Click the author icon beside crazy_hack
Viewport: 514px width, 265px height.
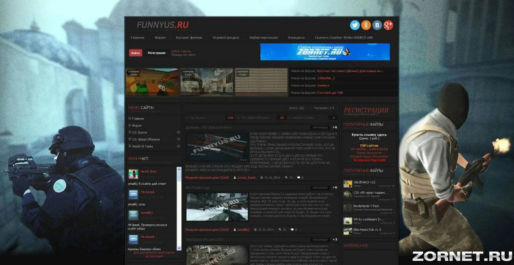234,177
